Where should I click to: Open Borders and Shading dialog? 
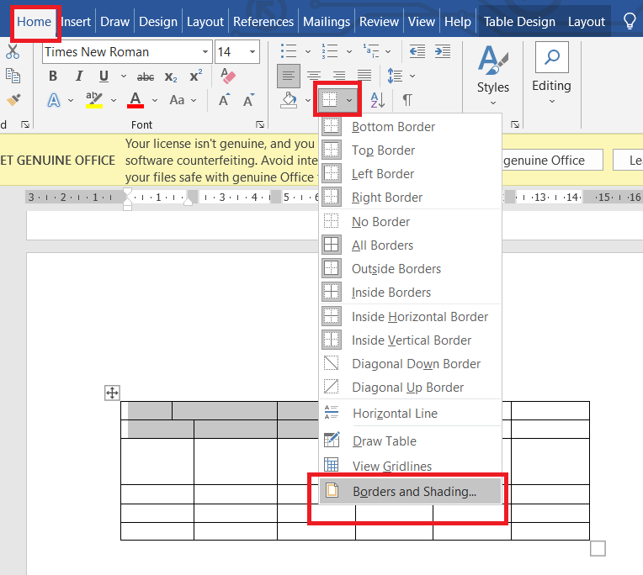(410, 491)
